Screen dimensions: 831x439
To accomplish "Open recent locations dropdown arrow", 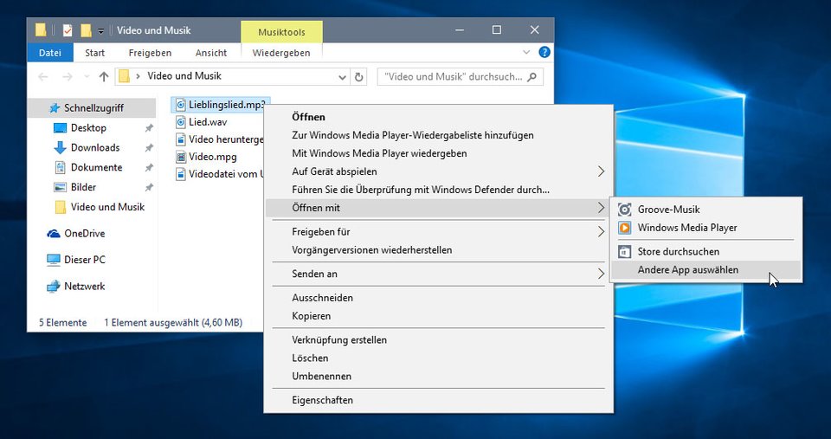I will [87, 77].
